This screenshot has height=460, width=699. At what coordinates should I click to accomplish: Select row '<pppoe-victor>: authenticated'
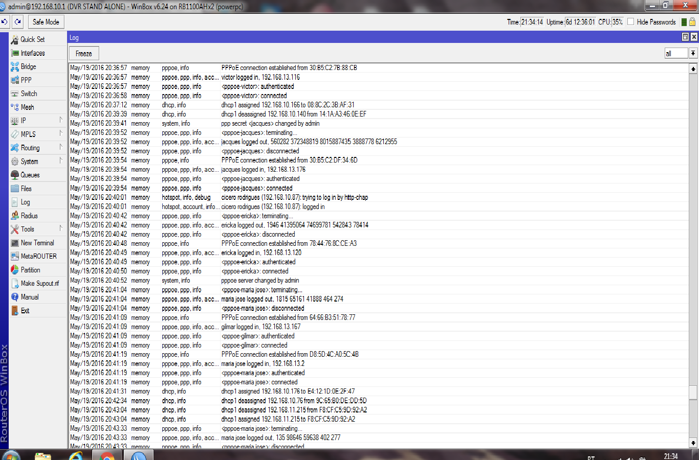[379, 86]
